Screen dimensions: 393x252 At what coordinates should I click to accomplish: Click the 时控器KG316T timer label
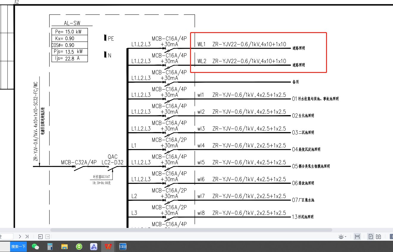[x=102, y=177]
